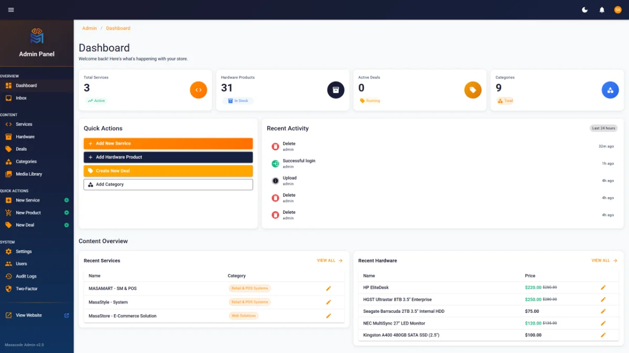Edit the NEC MultiSync monitor item
629x353 pixels.
[603, 323]
